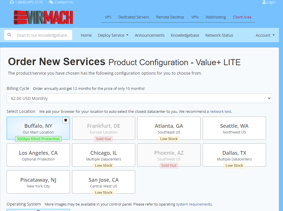Viewport: 283px width, 211px height.
Task: Open the Account dropdown menu
Action: pos(265,35)
